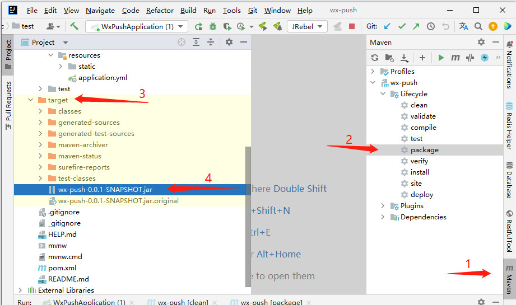
Task: Open the Refactor menu
Action: (x=160, y=11)
